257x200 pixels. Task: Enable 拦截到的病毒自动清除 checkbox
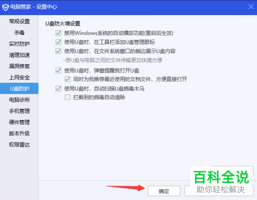click(x=67, y=97)
